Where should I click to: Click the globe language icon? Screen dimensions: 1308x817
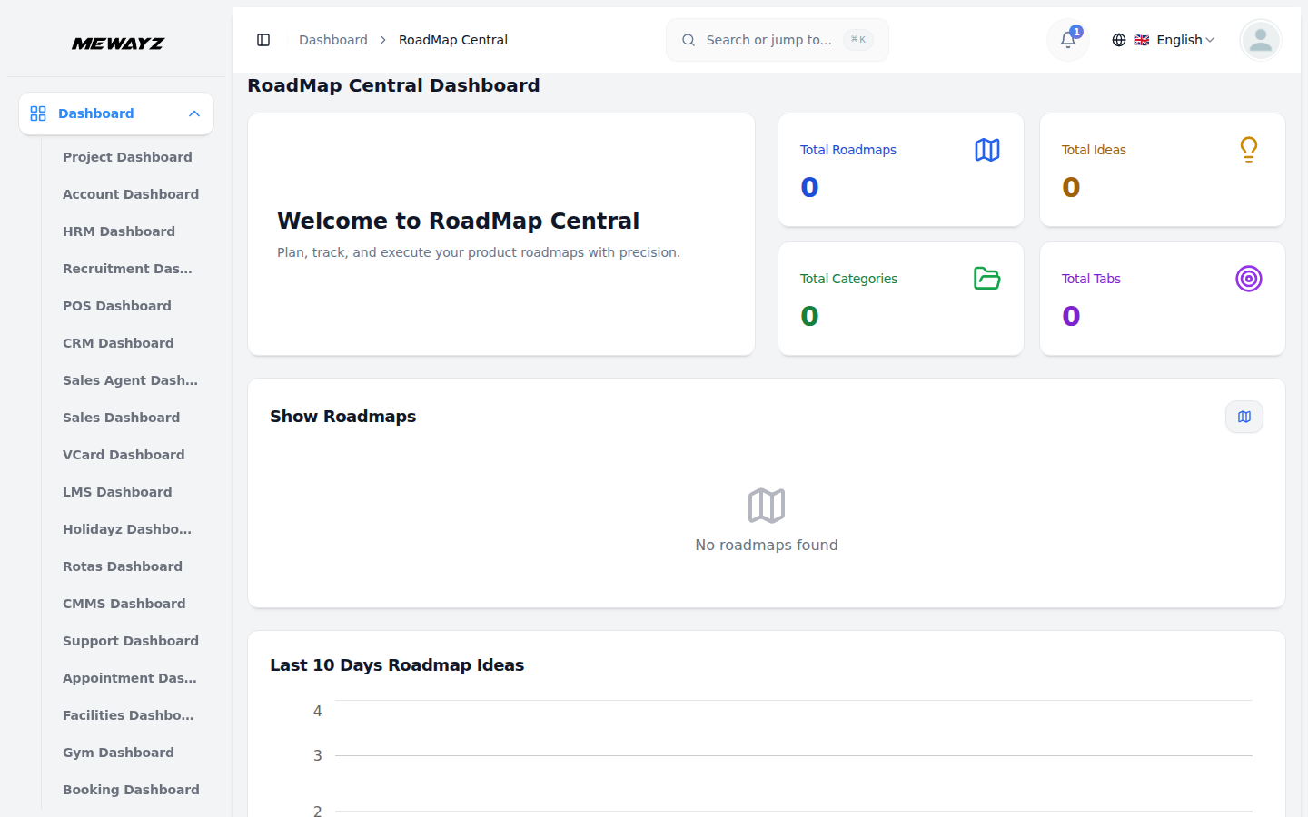[x=1119, y=40]
